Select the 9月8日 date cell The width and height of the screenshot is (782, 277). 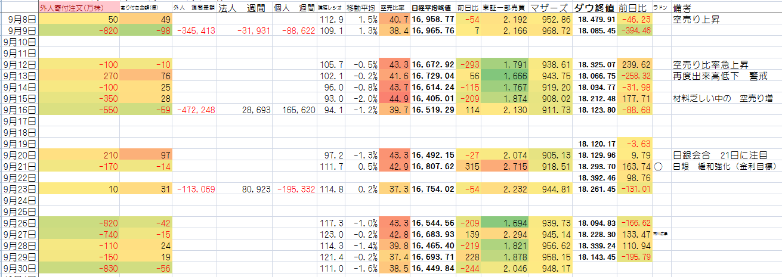click(x=19, y=19)
